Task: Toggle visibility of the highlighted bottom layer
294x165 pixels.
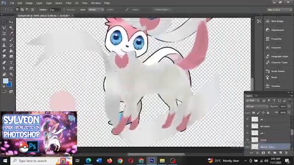Action: click(x=248, y=147)
